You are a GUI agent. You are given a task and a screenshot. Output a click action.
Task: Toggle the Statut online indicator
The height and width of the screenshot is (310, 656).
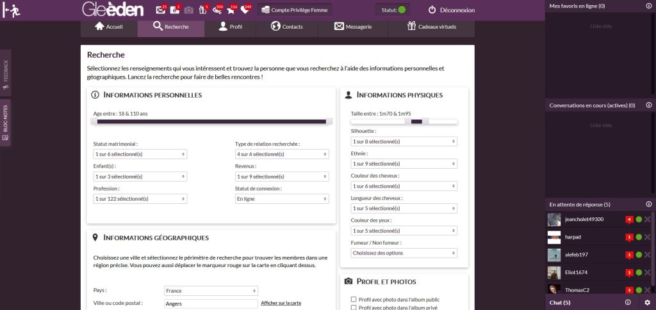(x=402, y=10)
